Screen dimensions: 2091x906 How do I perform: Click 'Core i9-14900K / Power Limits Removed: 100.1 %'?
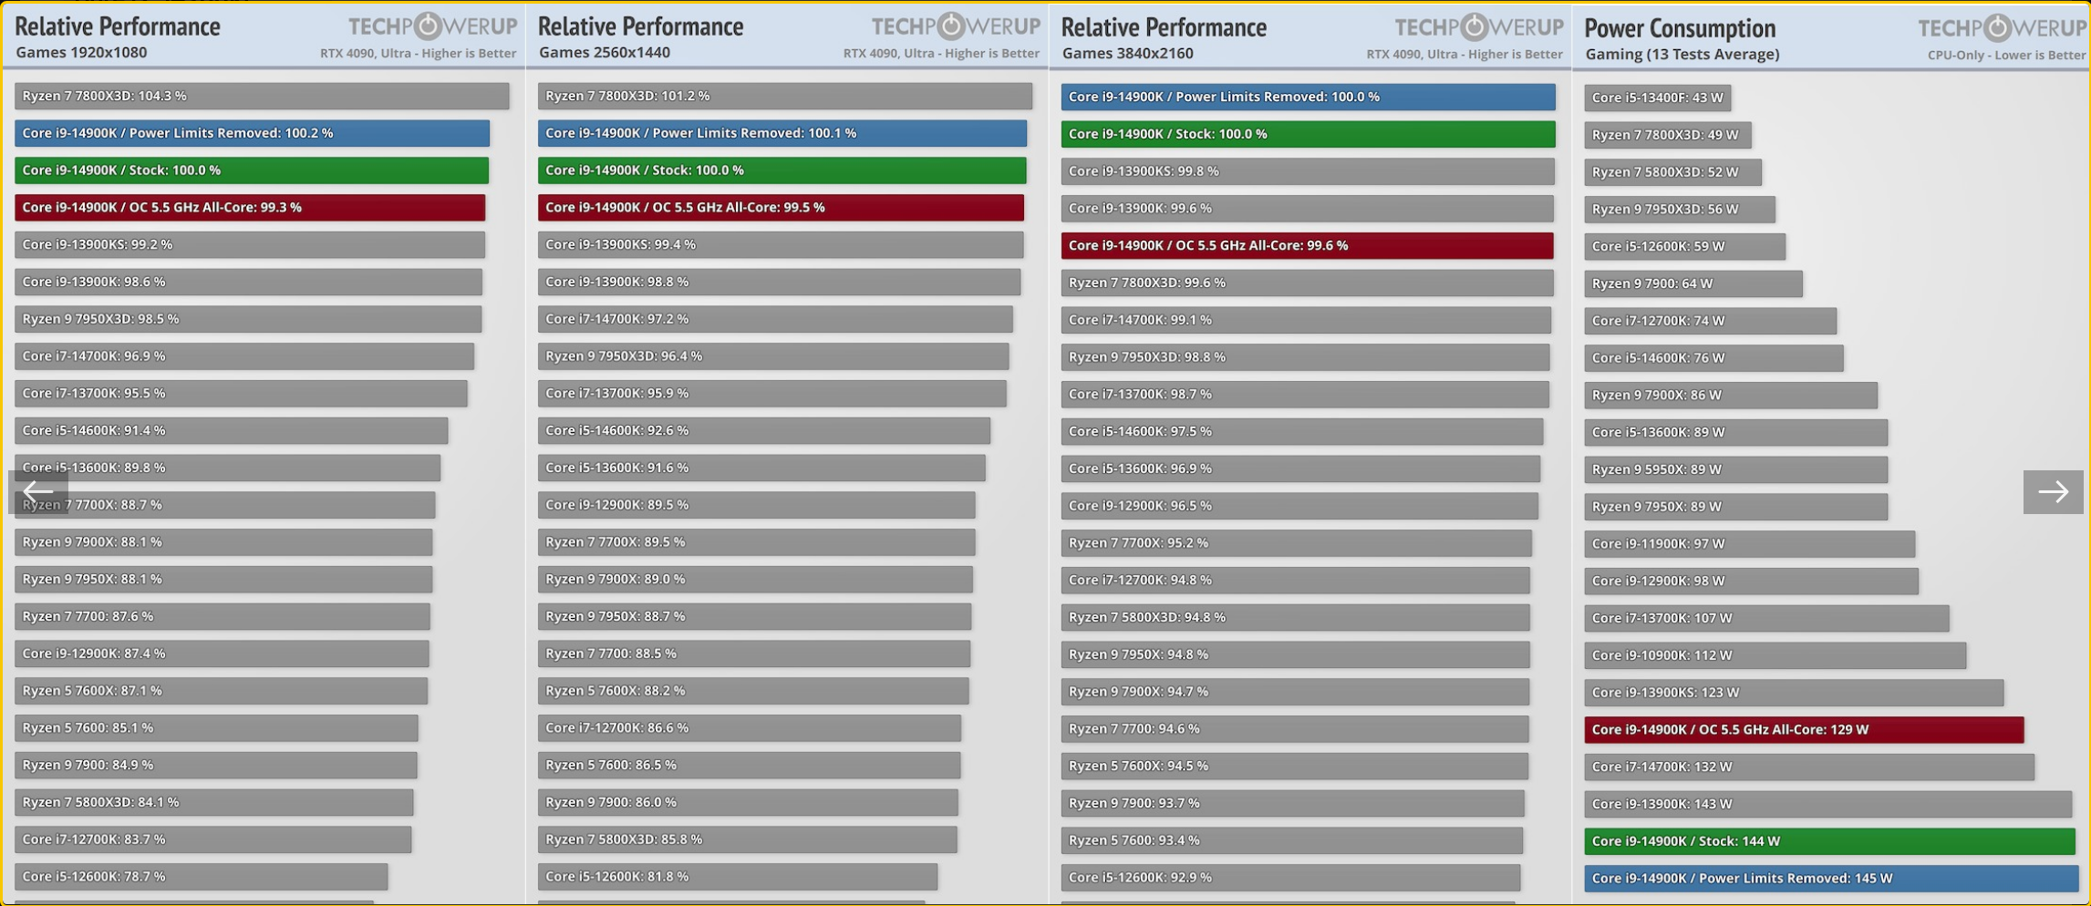(x=782, y=133)
